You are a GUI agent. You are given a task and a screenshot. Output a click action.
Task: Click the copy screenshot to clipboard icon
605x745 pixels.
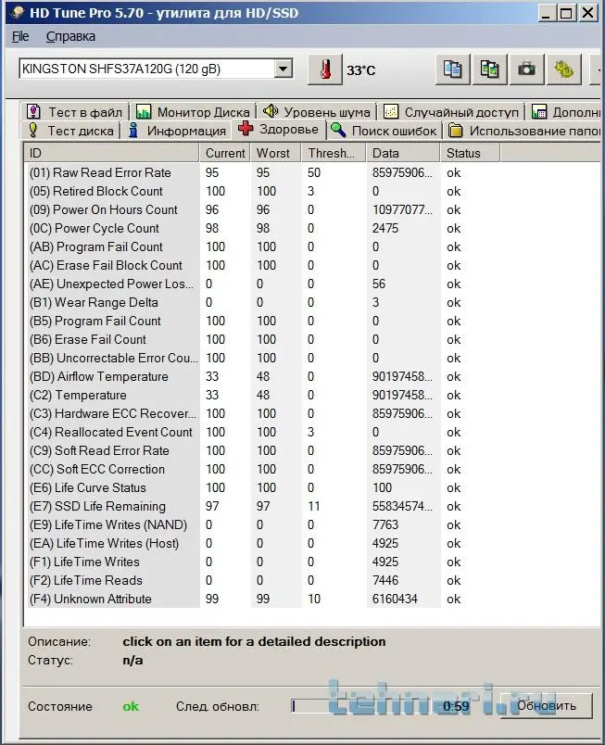489,69
